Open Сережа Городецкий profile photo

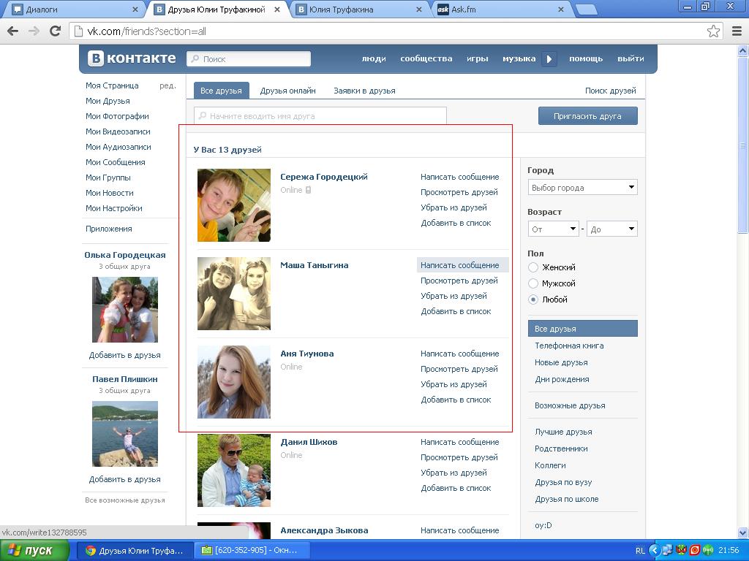coord(234,205)
